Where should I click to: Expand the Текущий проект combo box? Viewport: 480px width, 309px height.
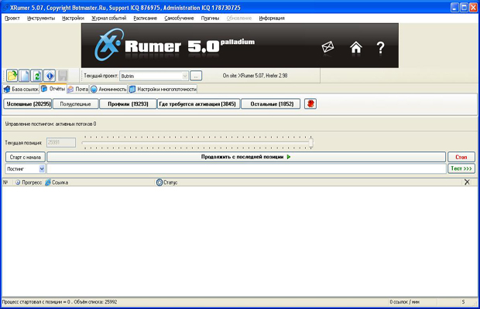point(185,76)
